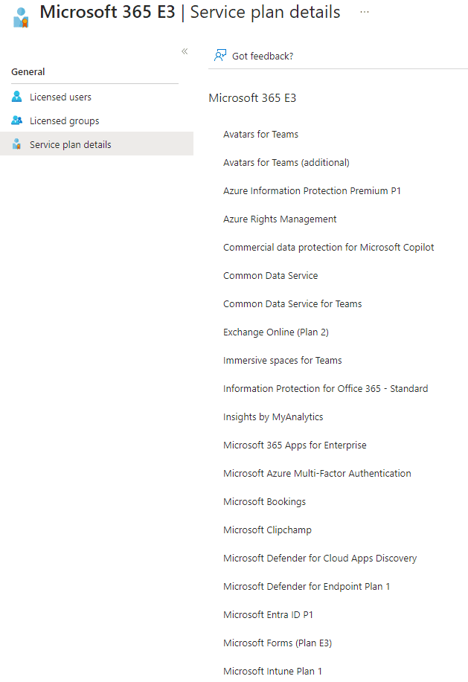
Task: Open Licensed groups menu item
Action: [x=65, y=121]
